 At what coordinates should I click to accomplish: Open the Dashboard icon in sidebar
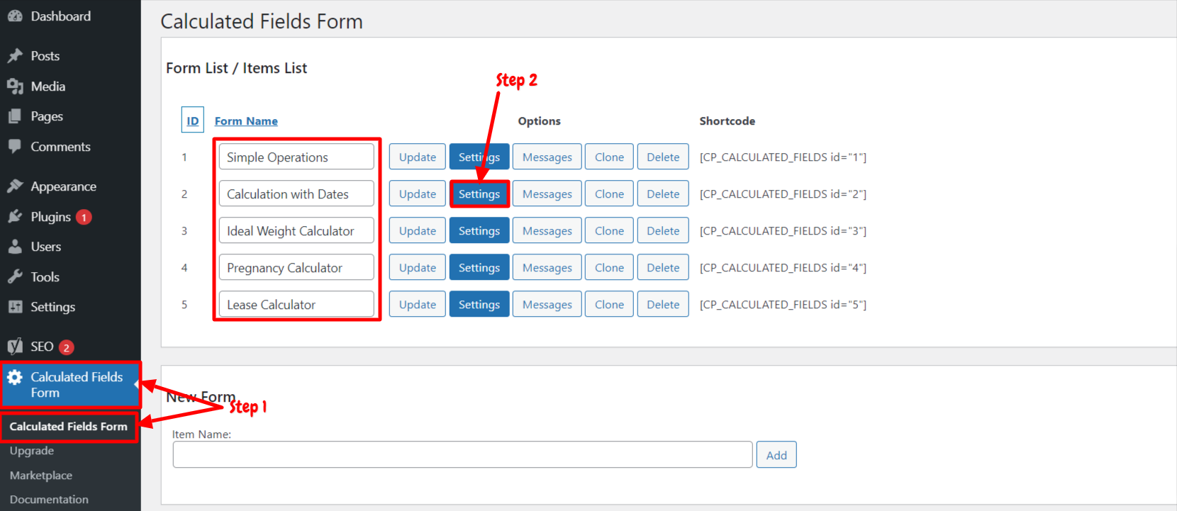[x=15, y=16]
